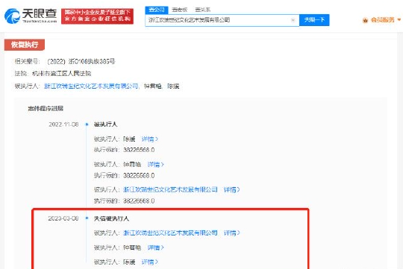Open 详情 for 钟君艳 under 2023-03-08
The height and width of the screenshot is (269, 403).
(x=156, y=247)
